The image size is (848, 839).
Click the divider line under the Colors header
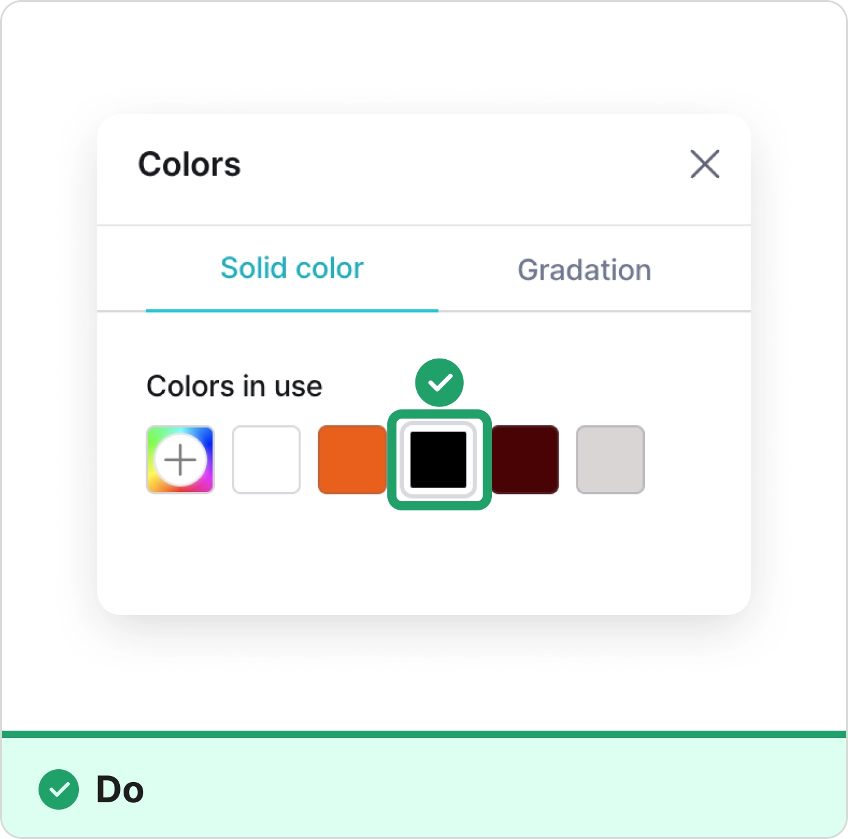click(423, 225)
